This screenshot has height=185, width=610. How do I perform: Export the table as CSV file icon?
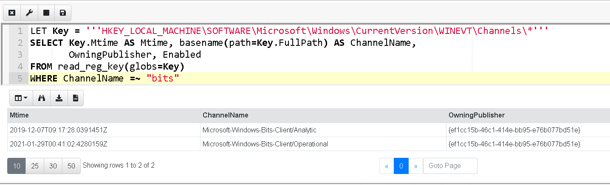click(76, 98)
